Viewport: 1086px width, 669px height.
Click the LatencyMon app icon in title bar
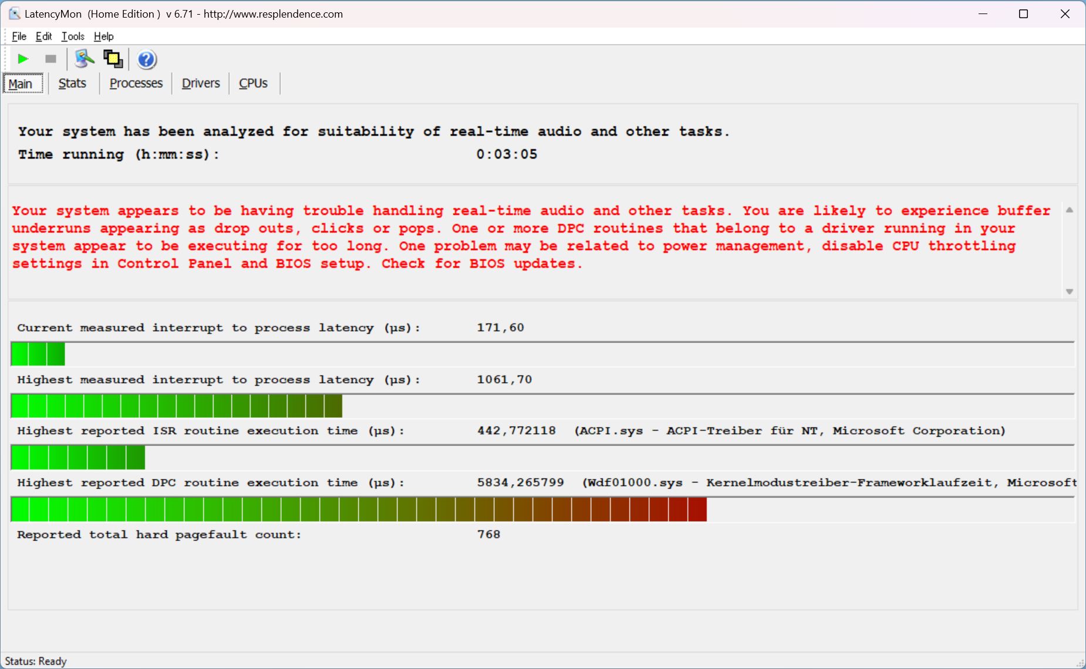[x=14, y=13]
